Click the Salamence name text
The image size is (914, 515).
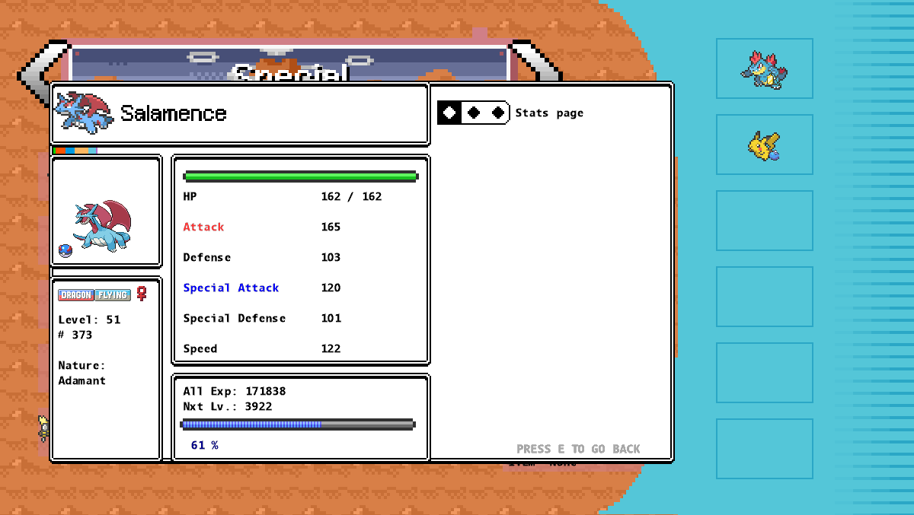coord(174,113)
